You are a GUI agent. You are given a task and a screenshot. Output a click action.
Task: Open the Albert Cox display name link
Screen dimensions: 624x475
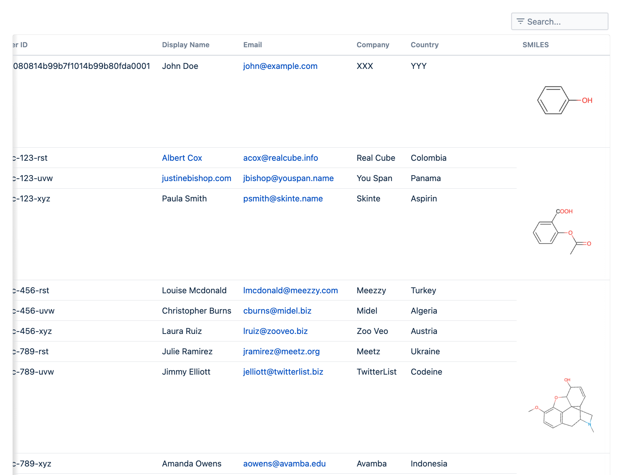click(182, 158)
